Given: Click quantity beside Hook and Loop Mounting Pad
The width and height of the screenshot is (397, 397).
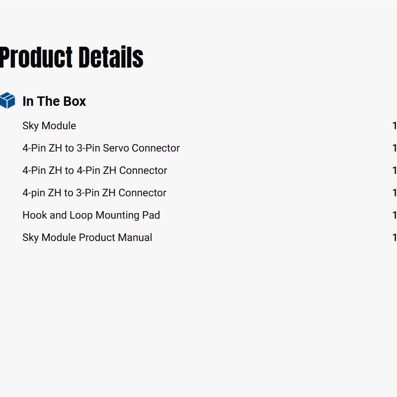Looking at the screenshot, I should tap(395, 215).
